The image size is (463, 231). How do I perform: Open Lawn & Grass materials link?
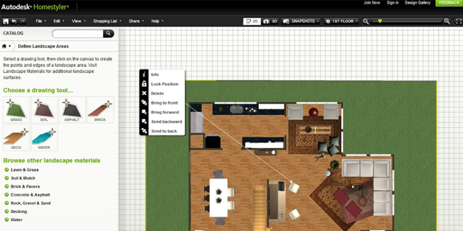[x=25, y=170]
